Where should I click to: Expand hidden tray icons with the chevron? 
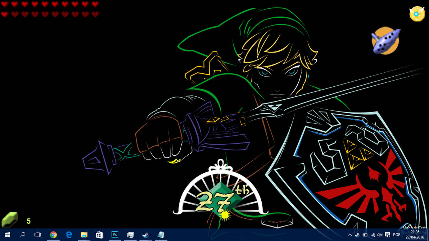(x=349, y=235)
